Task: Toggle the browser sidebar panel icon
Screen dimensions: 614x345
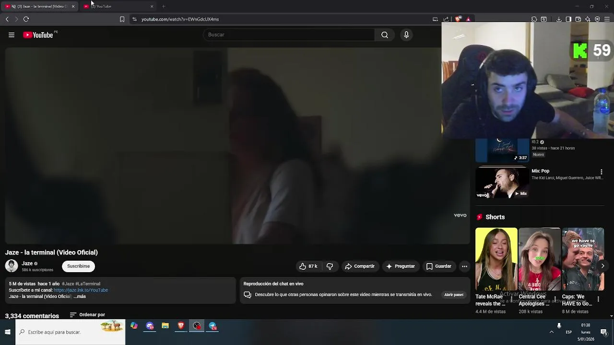Action: pos(568,19)
